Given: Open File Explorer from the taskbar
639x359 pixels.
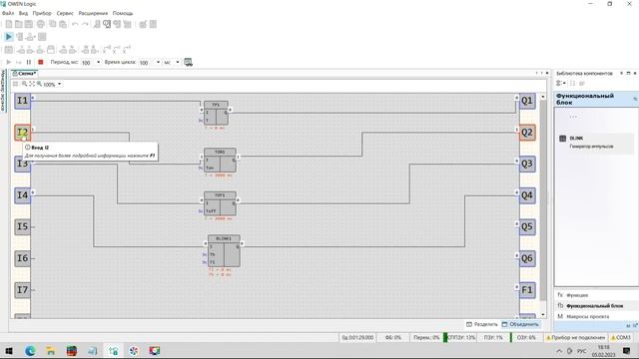Looking at the screenshot, I should point(51,351).
